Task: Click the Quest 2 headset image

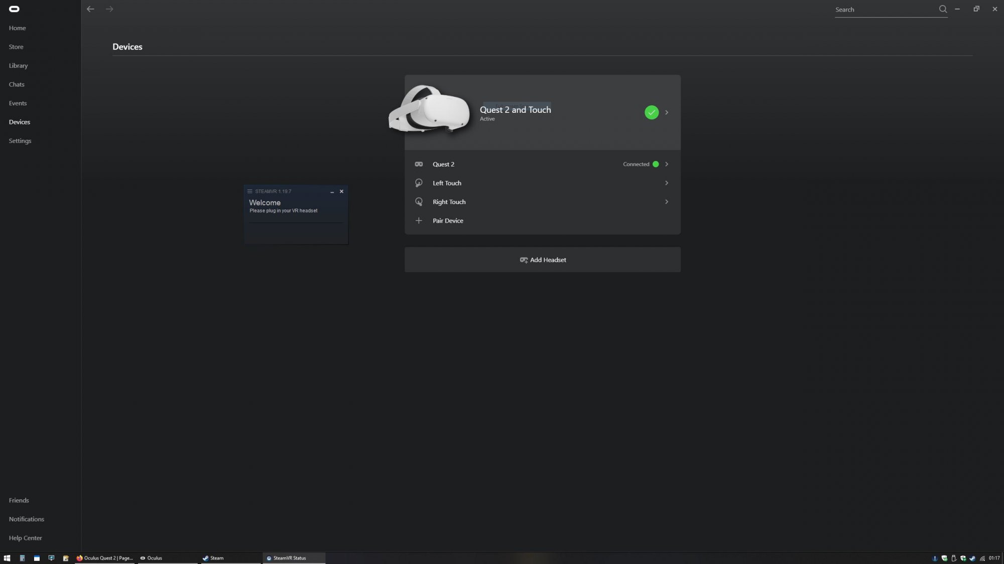Action: click(430, 109)
